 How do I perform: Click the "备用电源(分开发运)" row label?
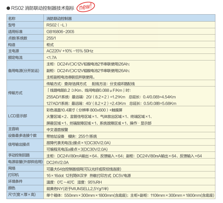pos(23,70)
